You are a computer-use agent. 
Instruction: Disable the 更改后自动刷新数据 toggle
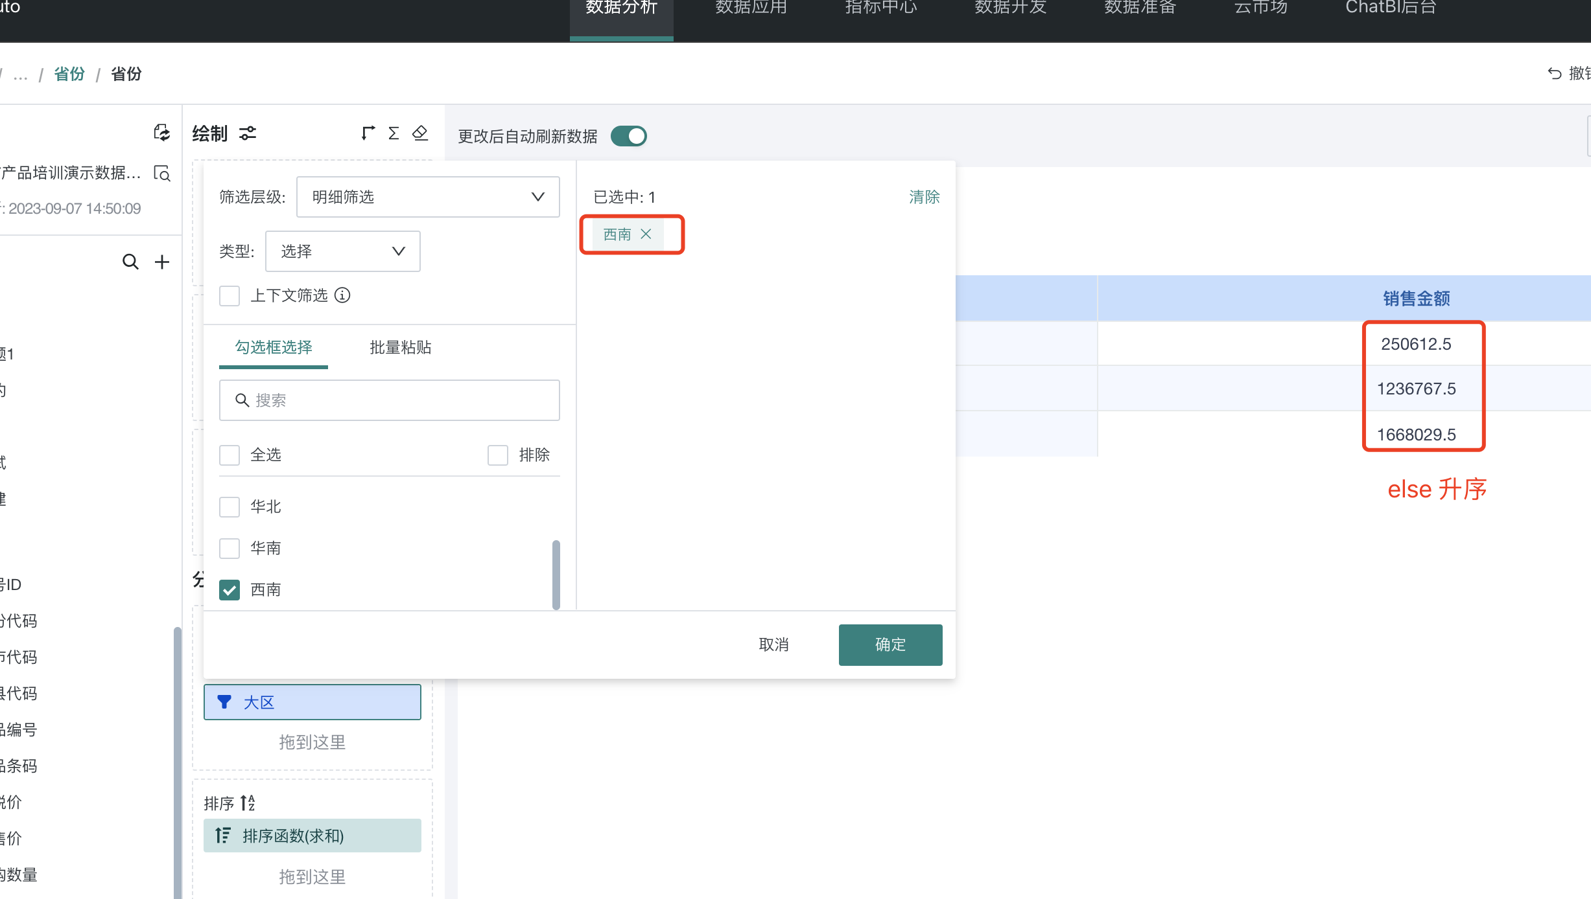628,136
